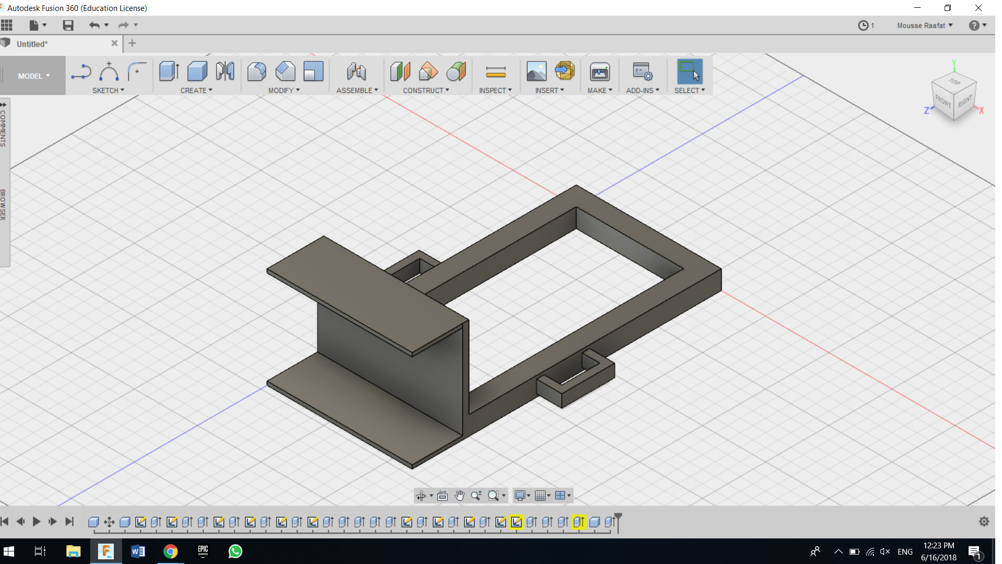Open the Mousse Raafat account menu
Viewport: 1002px width, 564px height.
pos(925,25)
